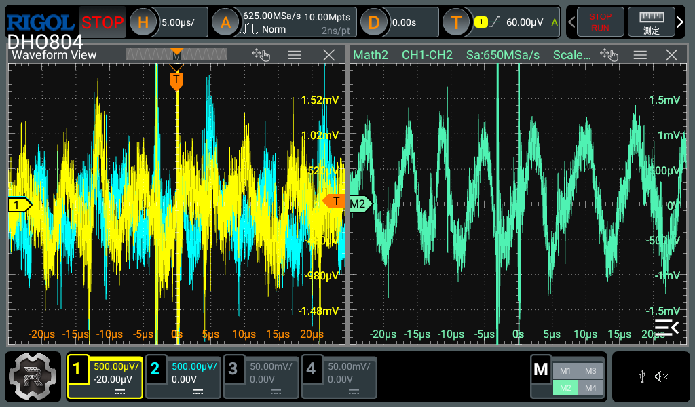This screenshot has height=407, width=695.
Task: Select the 10.00Mpts memory depth readout
Action: (327, 17)
